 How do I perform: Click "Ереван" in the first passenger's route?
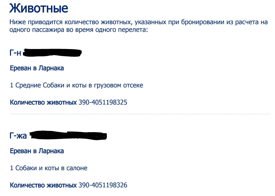(x=20, y=68)
